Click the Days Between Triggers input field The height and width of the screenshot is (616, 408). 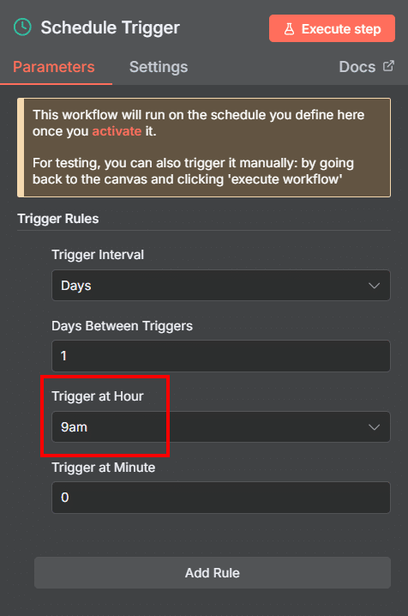(x=221, y=356)
